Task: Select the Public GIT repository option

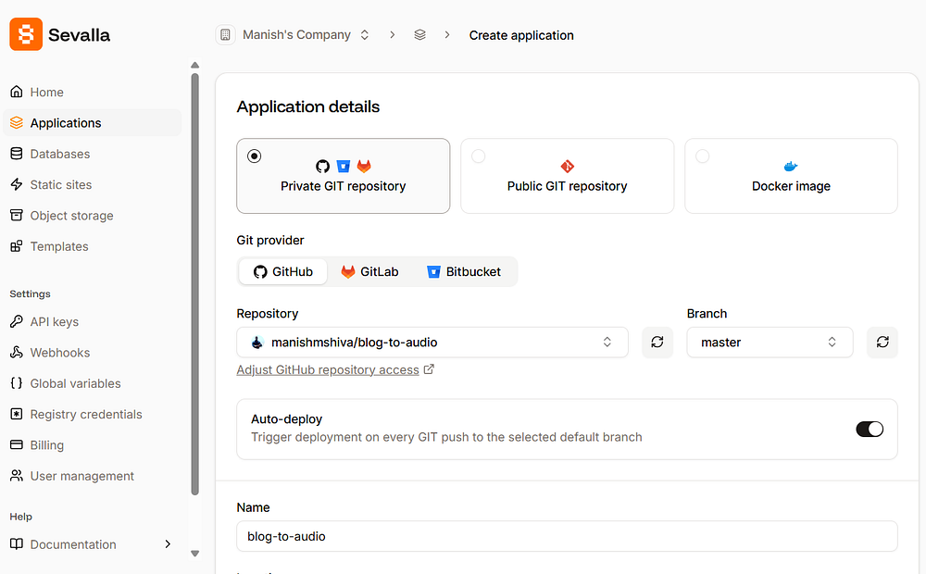Action: 567,176
